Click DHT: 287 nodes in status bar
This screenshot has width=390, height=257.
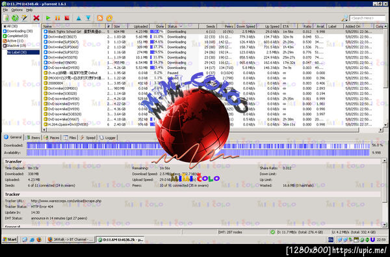point(230,232)
